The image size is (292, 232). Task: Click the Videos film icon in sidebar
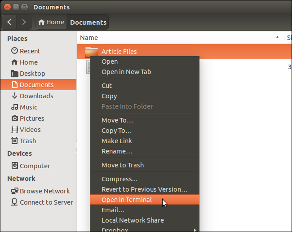15,130
